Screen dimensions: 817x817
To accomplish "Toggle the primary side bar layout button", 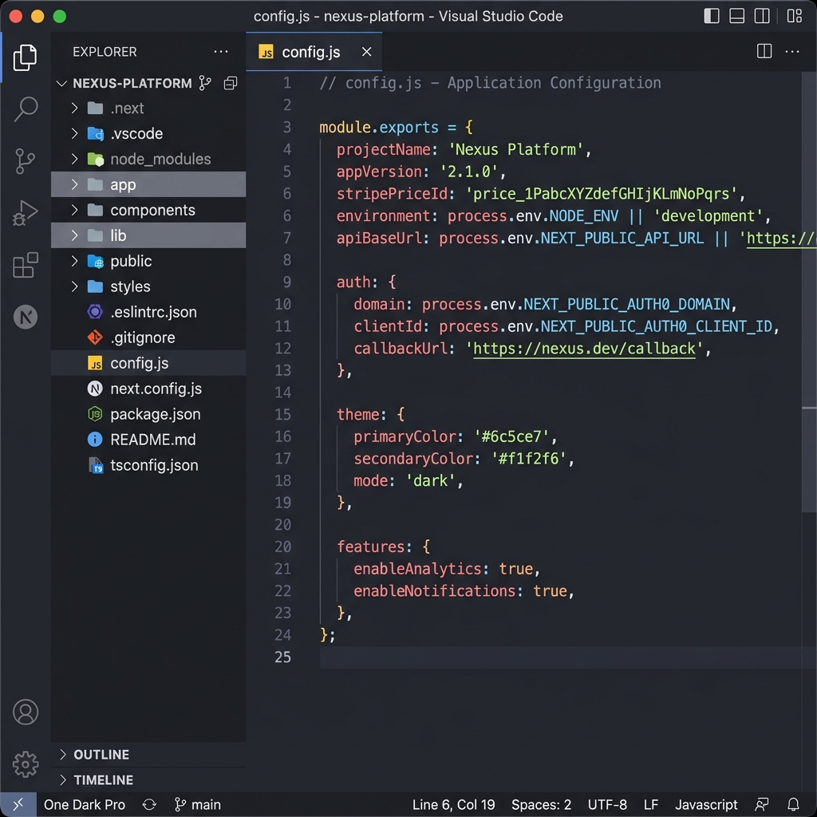I will coord(712,16).
